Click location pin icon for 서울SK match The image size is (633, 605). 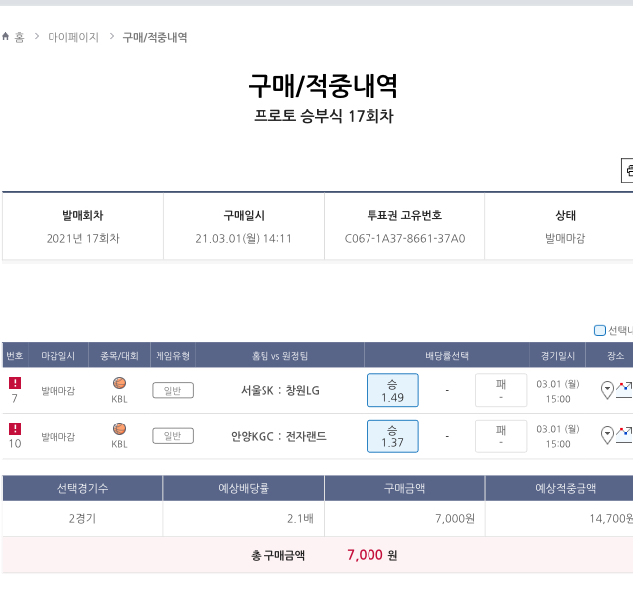click(x=607, y=390)
